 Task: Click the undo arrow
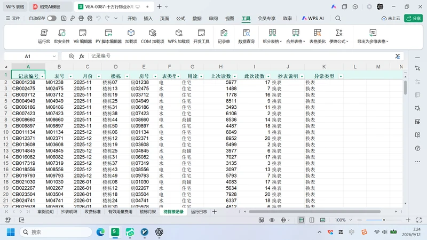[98, 18]
